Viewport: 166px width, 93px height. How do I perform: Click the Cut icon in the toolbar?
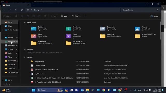(x=16, y=16)
